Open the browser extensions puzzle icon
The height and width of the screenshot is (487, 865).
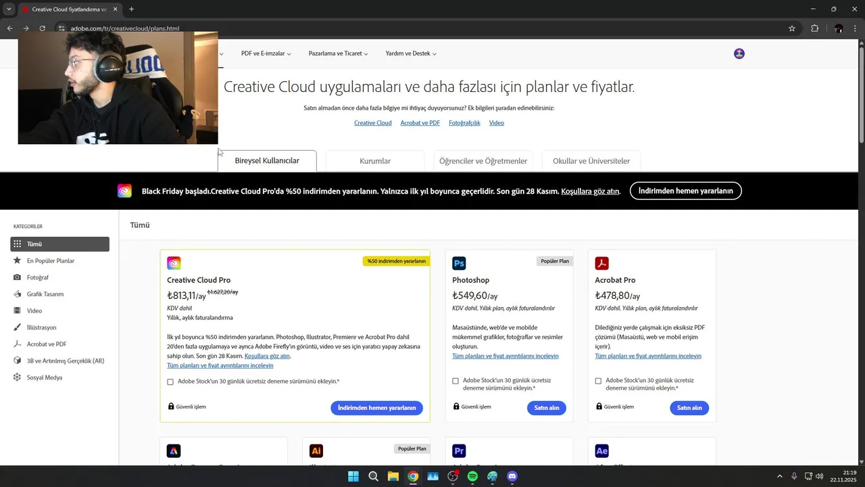(814, 28)
